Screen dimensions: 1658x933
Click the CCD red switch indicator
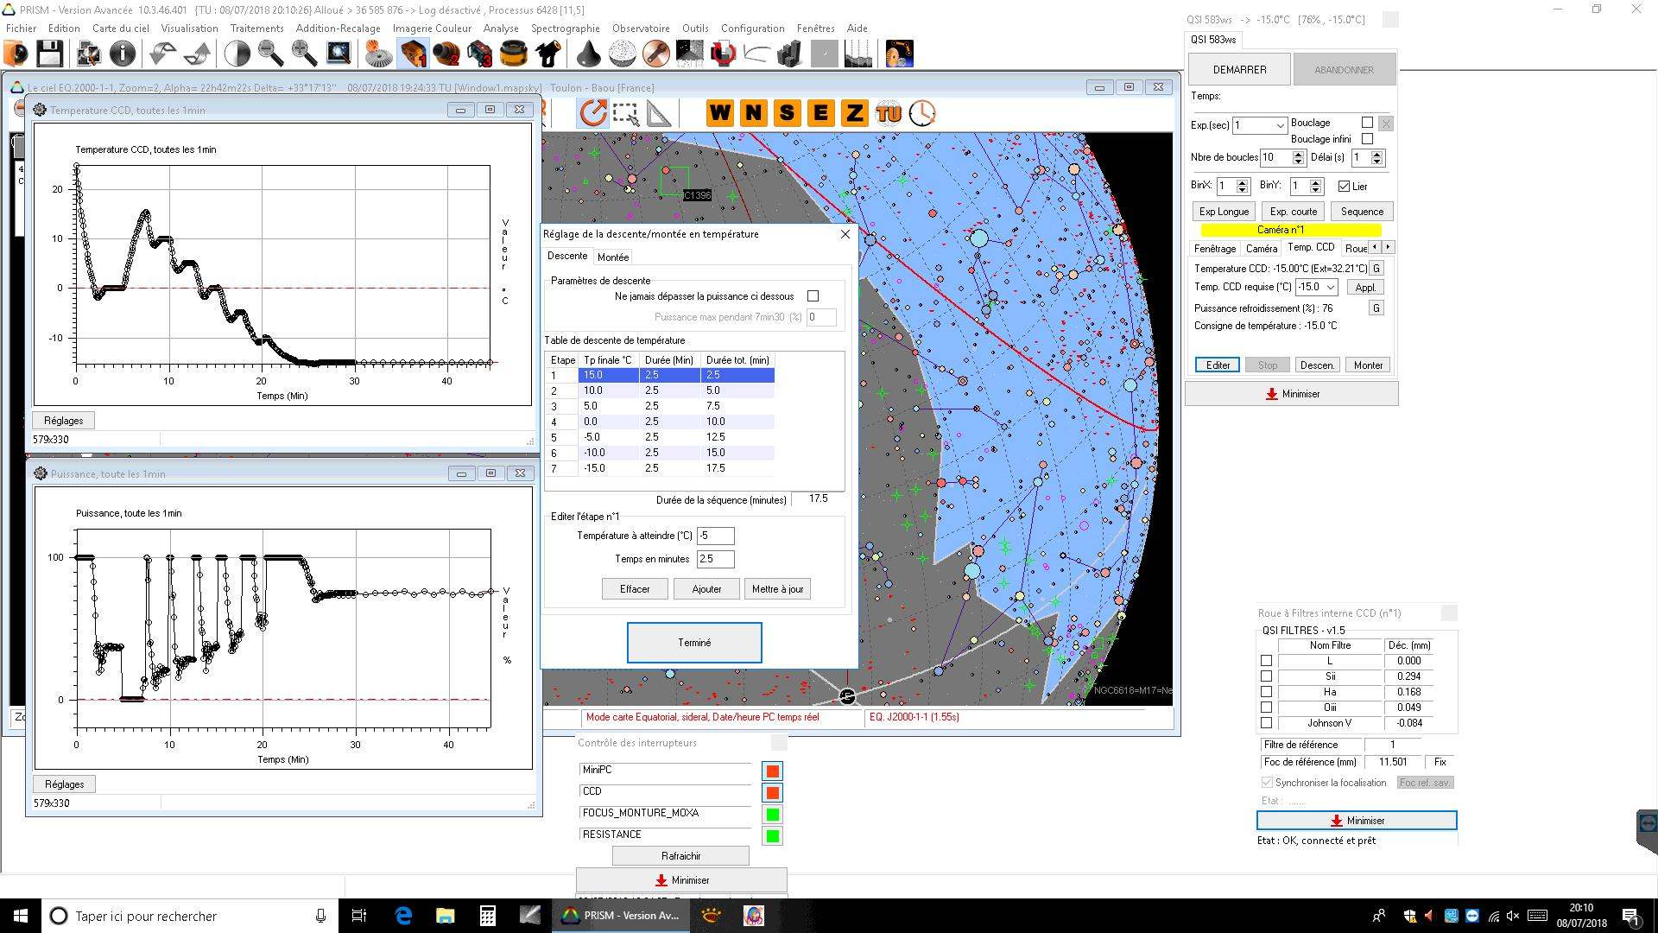click(x=773, y=792)
